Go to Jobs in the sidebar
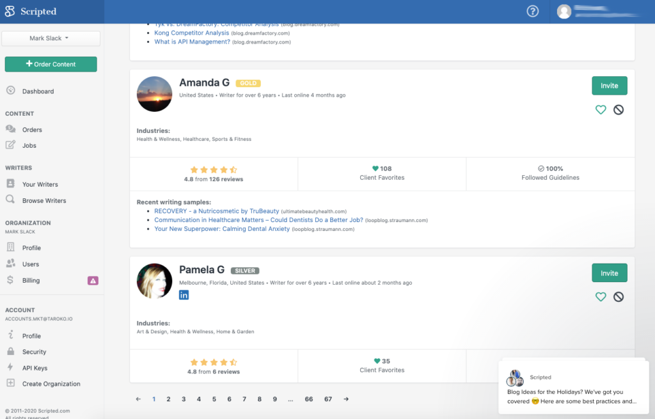The height and width of the screenshot is (419, 655). click(x=29, y=145)
